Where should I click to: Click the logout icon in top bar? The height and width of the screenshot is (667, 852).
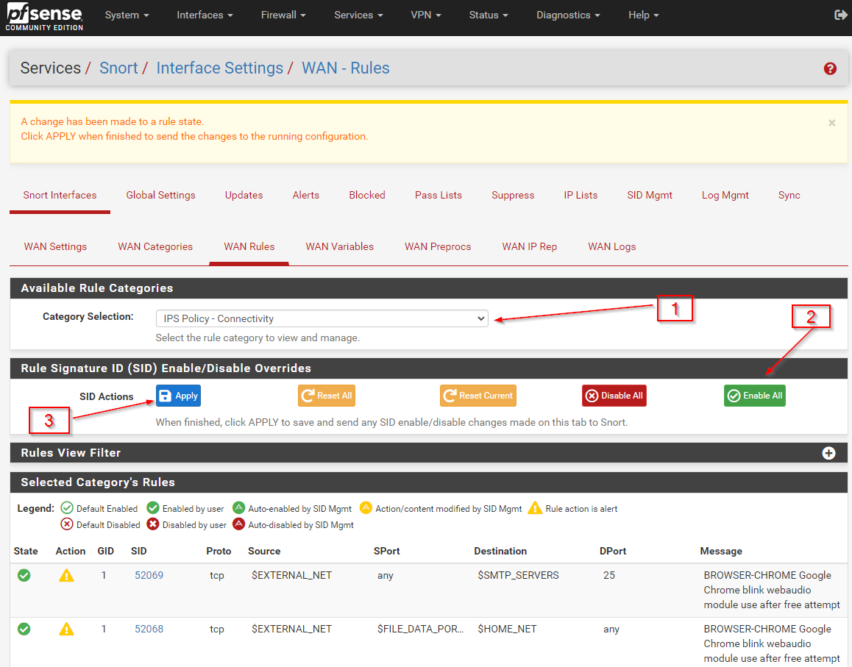pyautogui.click(x=840, y=15)
